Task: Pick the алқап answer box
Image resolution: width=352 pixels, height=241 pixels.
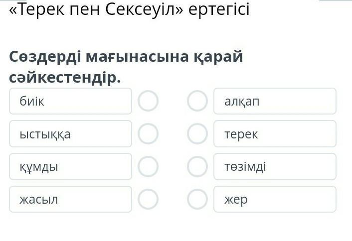Action: [275, 101]
